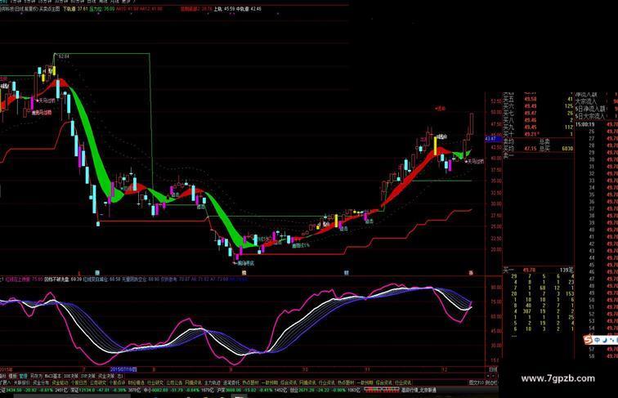Open the 财经精选 tab

pos(136,382)
